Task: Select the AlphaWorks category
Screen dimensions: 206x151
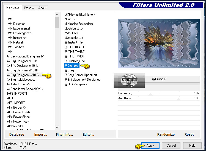Action: pos(15,126)
